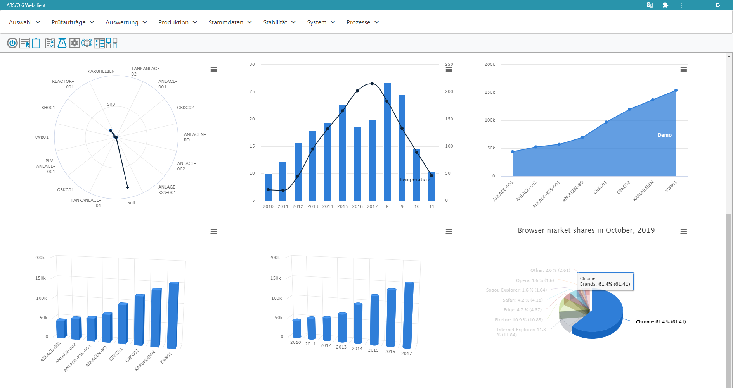Click the 2010 bar in combo chart
733x388 pixels.
click(x=268, y=187)
